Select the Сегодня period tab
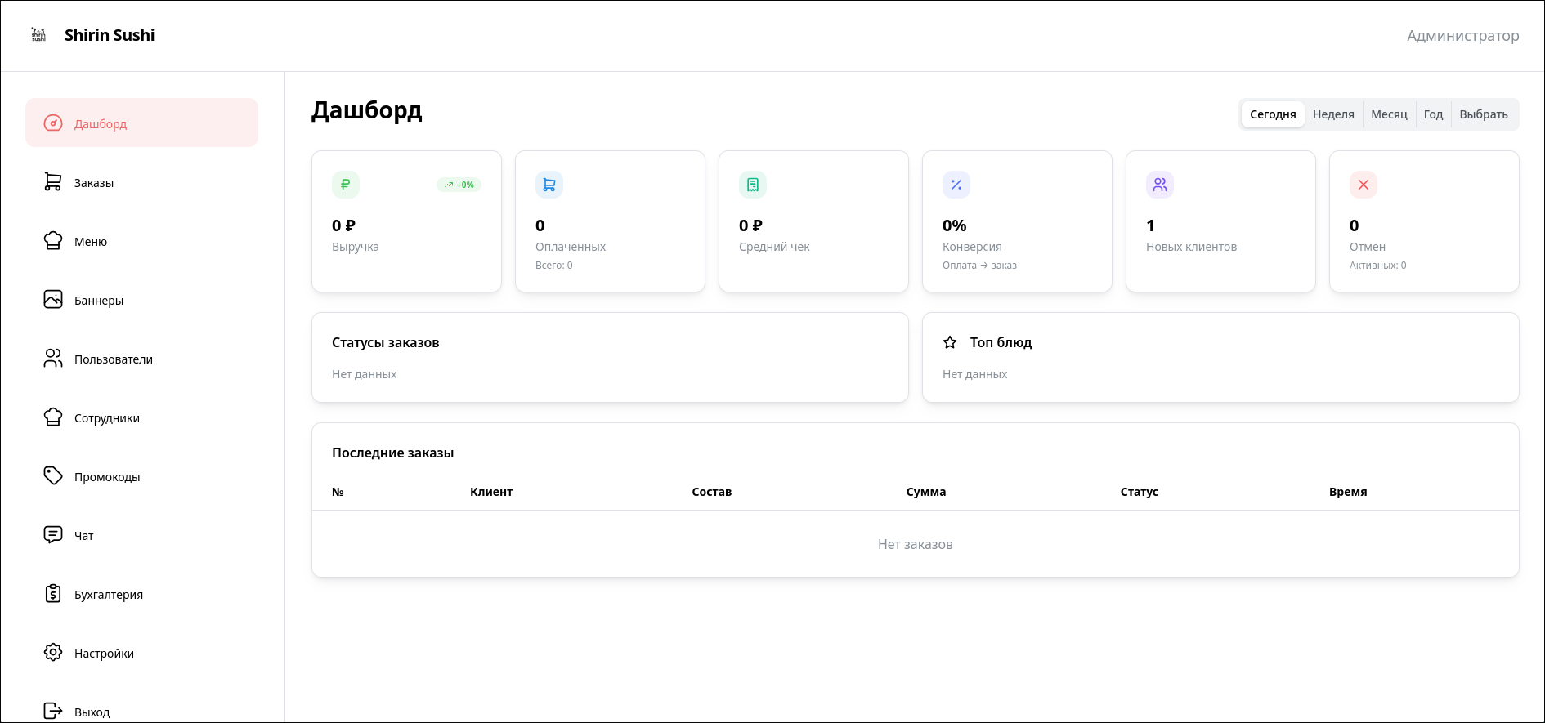 point(1273,114)
